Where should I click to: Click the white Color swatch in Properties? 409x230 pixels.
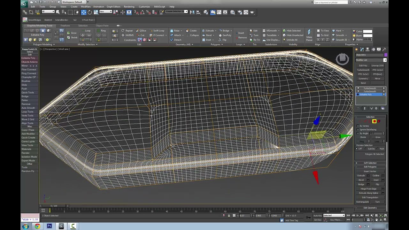367,31
